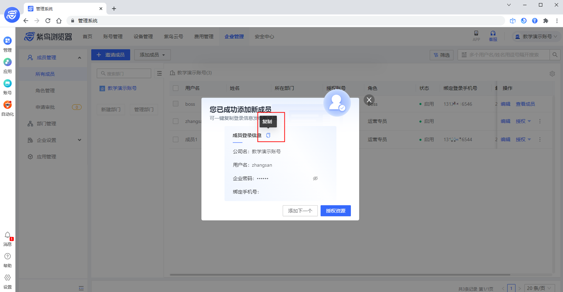The width and height of the screenshot is (563, 292).
Task: Toggle the select-all header checkbox
Action: (x=176, y=88)
